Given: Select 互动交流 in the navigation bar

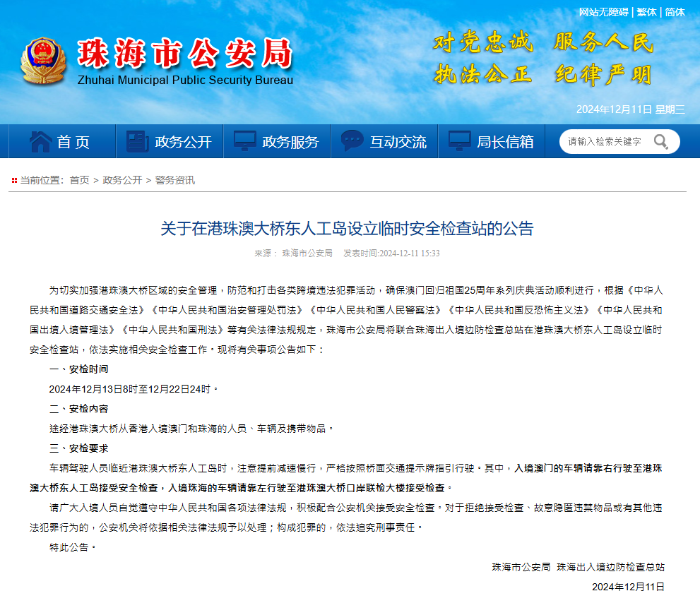Looking at the screenshot, I should click(x=398, y=142).
